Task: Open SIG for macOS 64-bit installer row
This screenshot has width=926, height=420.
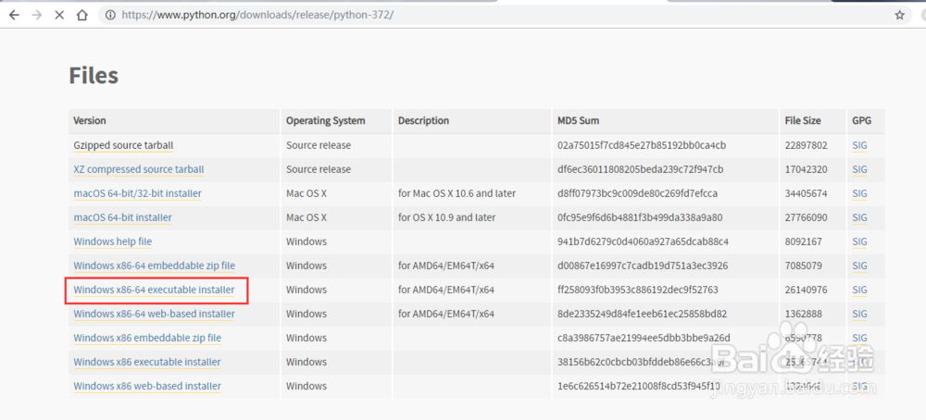Action: pos(860,217)
